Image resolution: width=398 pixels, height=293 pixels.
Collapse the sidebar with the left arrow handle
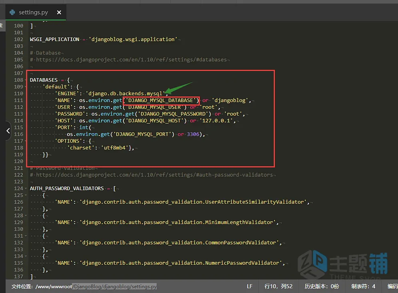(8, 131)
